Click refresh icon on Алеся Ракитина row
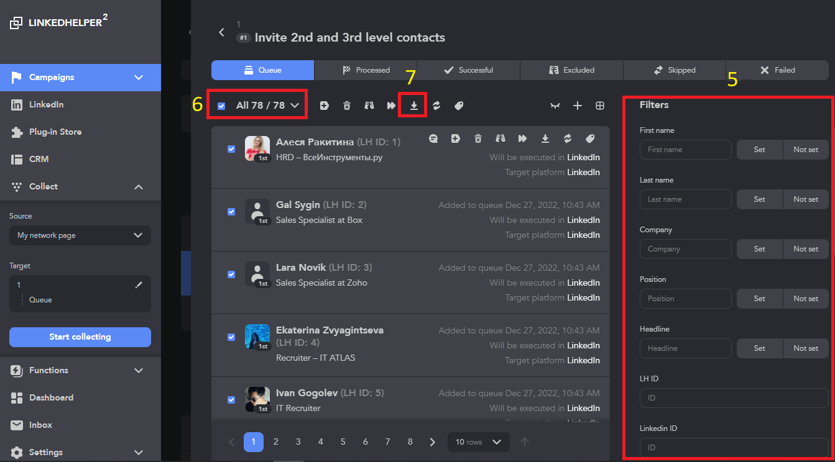Screen dimensions: 835x462 (568, 138)
